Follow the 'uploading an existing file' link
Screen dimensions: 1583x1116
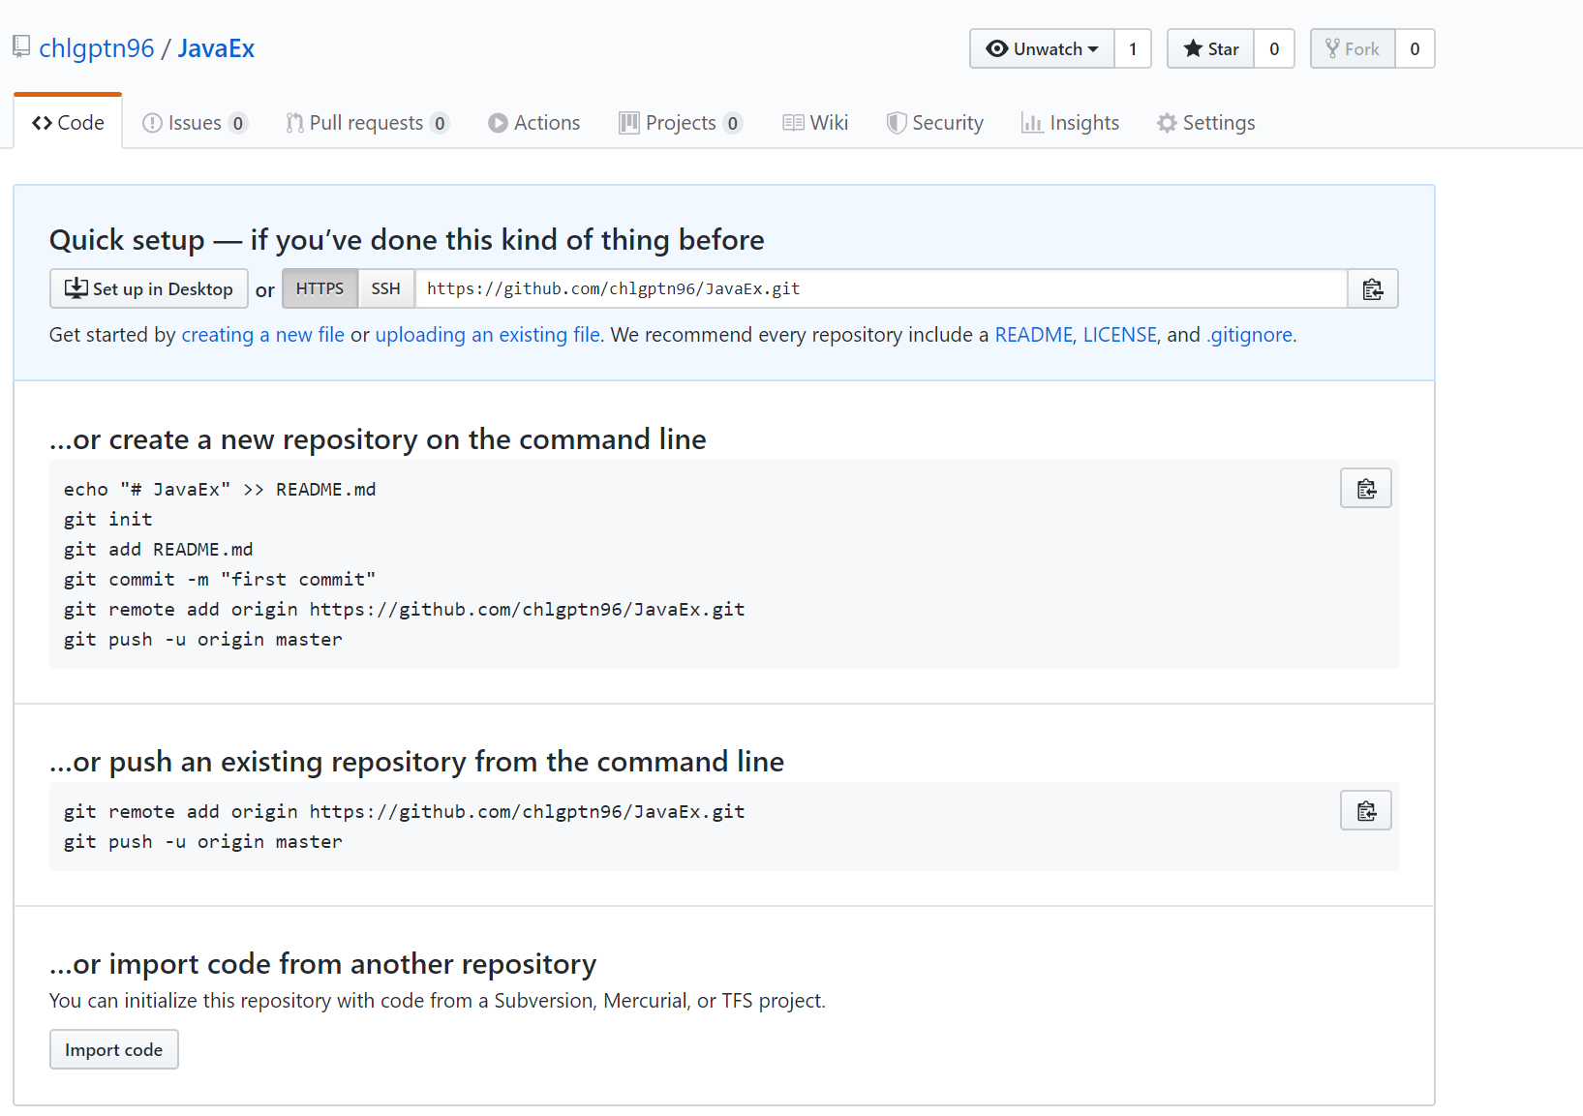[x=487, y=335]
